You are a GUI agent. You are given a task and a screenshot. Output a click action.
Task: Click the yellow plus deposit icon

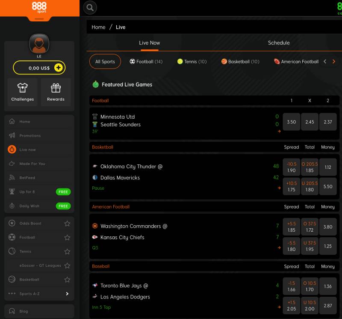point(59,68)
